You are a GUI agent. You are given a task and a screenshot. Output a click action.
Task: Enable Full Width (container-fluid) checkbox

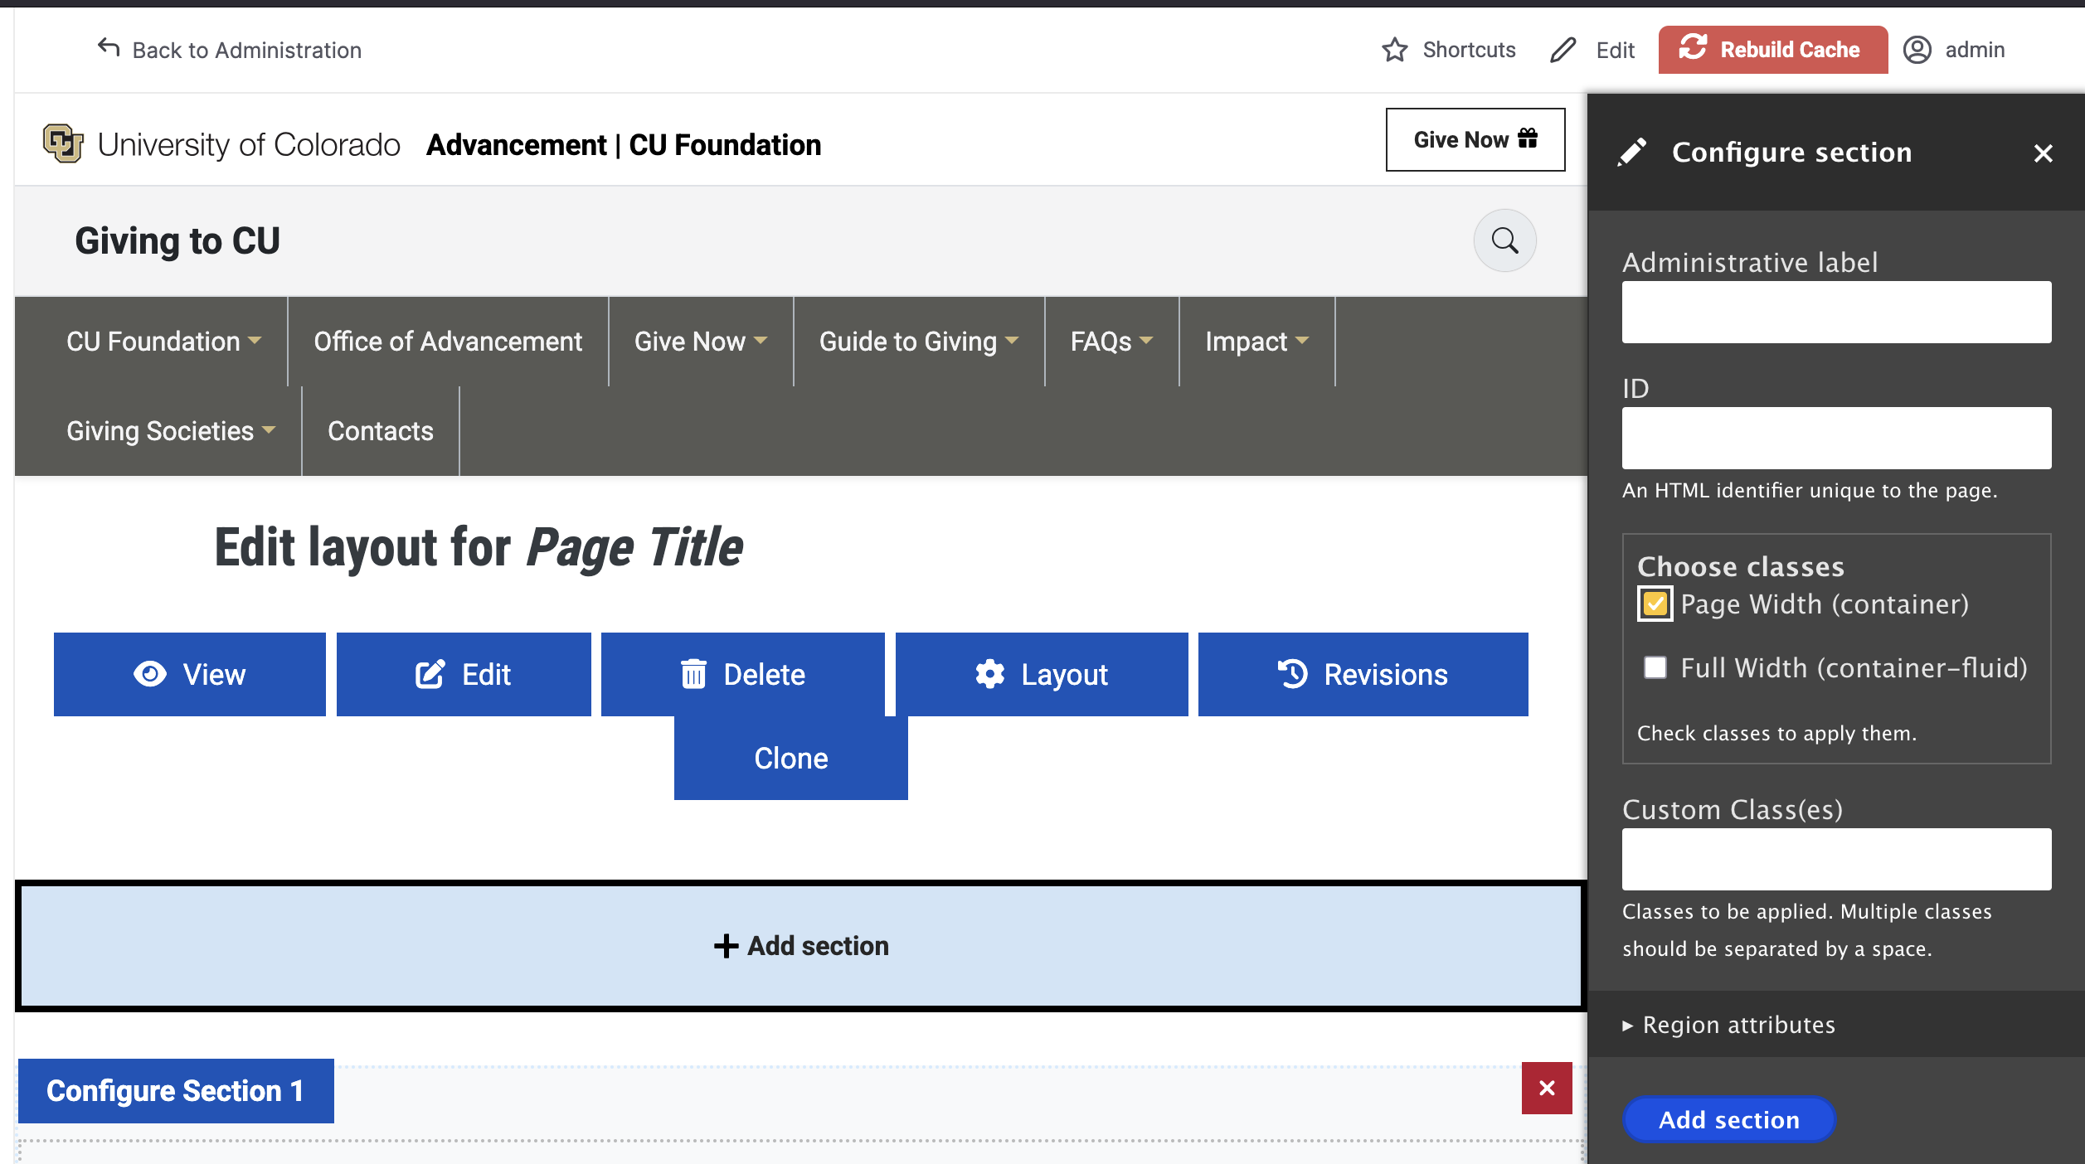pos(1655,667)
